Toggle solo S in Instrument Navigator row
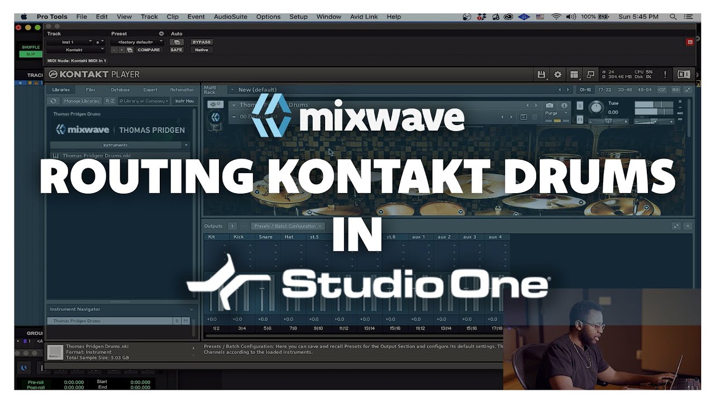The height and width of the screenshot is (402, 715). (x=177, y=321)
